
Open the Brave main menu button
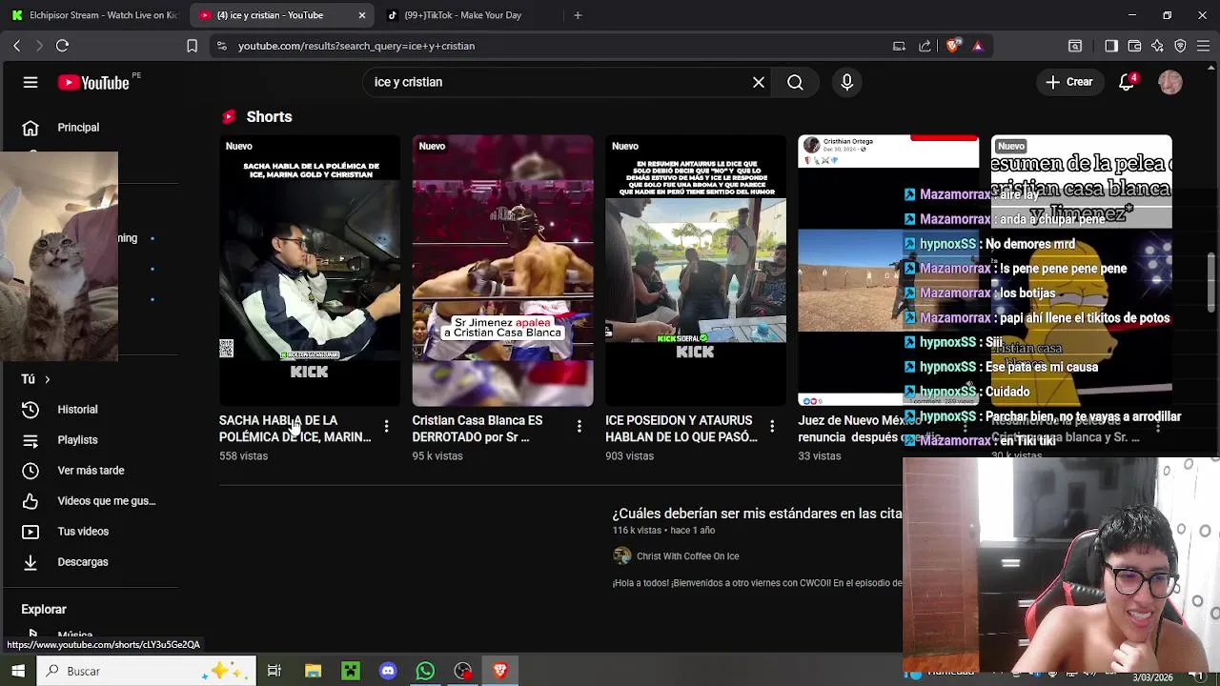[x=1203, y=46]
